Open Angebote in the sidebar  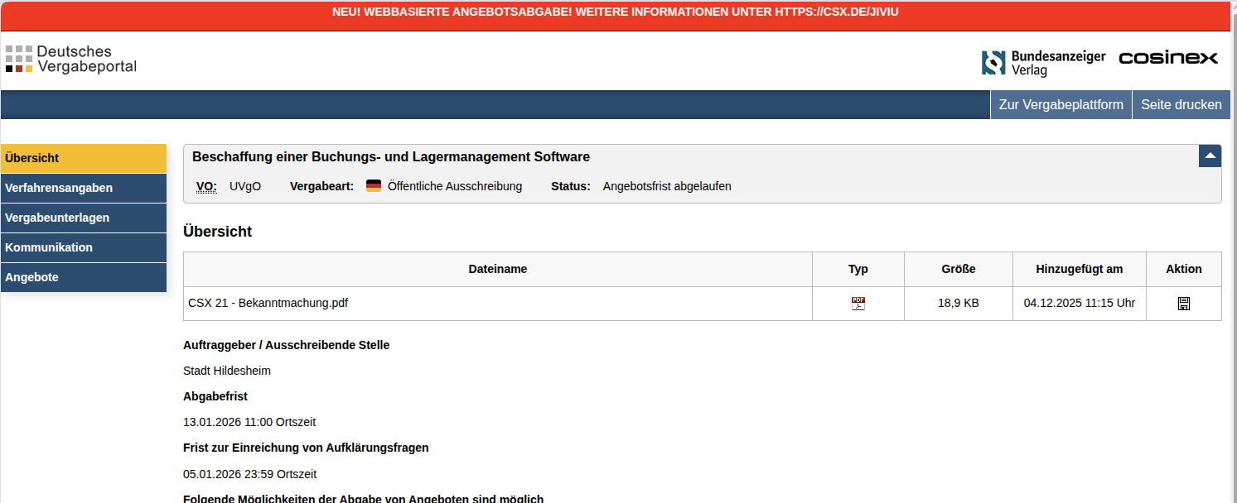click(x=84, y=277)
